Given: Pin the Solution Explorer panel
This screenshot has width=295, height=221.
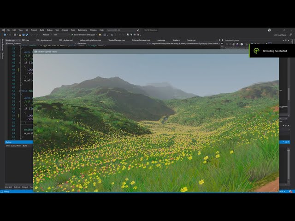Looking at the screenshot, I should 286,41.
